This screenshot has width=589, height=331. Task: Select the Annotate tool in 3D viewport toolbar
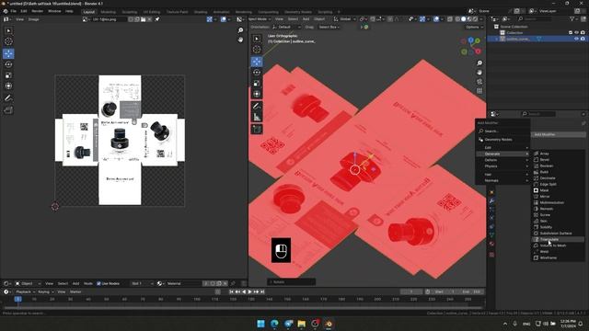coord(257,107)
